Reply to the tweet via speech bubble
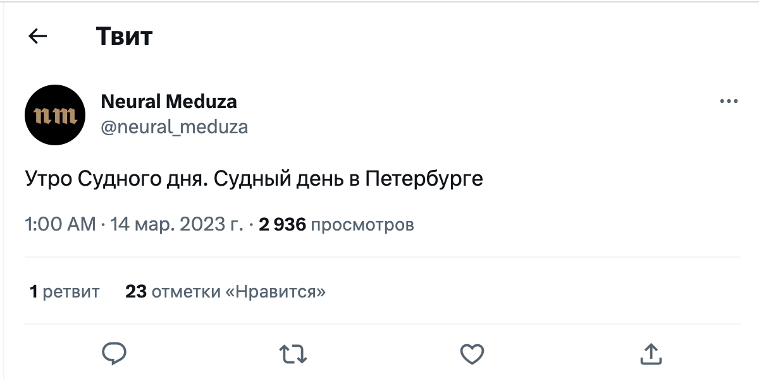This screenshot has height=379, width=759. pos(115,354)
